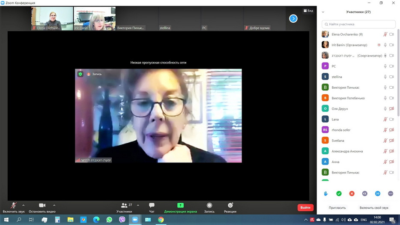The image size is (400, 225).
Task: Select the Go faster double-arrow icon
Action: tap(378, 194)
